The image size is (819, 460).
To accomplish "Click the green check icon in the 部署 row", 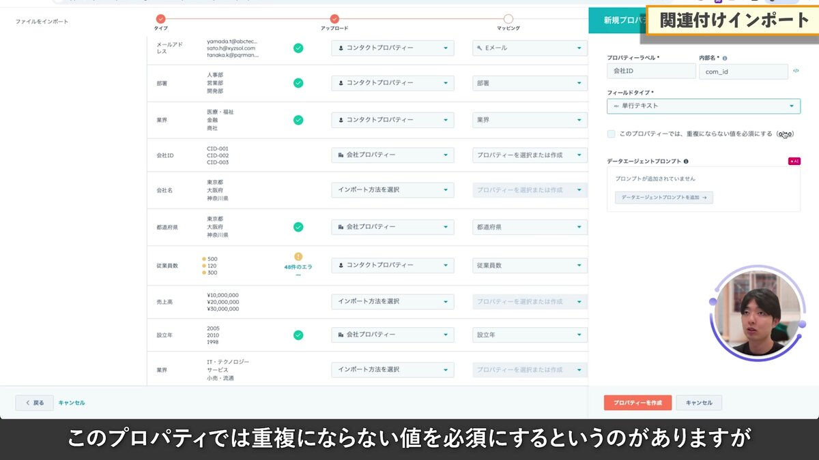I will pos(298,82).
